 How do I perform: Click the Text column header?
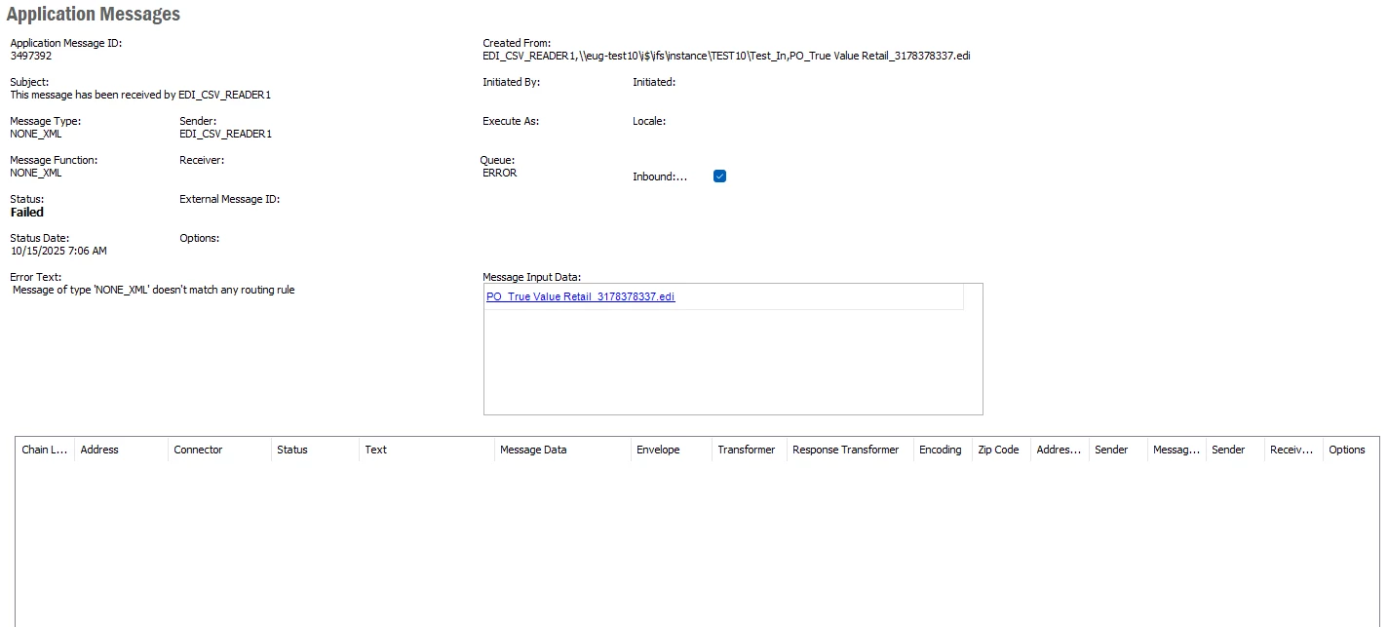pyautogui.click(x=427, y=450)
